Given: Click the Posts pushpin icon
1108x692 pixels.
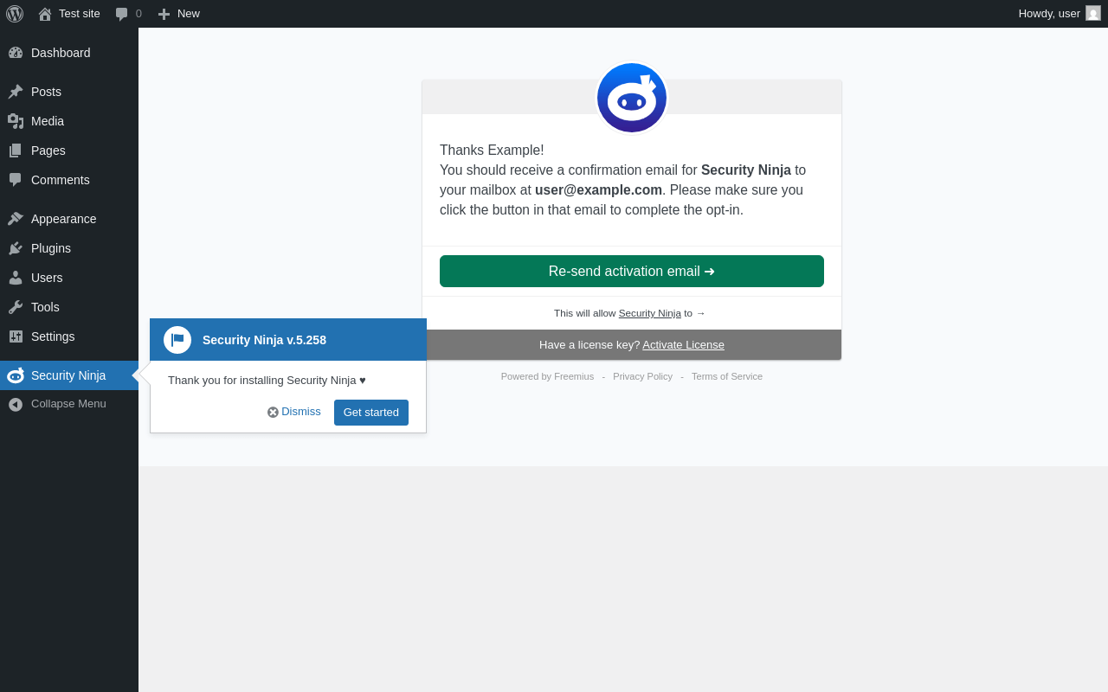Looking at the screenshot, I should click(16, 92).
